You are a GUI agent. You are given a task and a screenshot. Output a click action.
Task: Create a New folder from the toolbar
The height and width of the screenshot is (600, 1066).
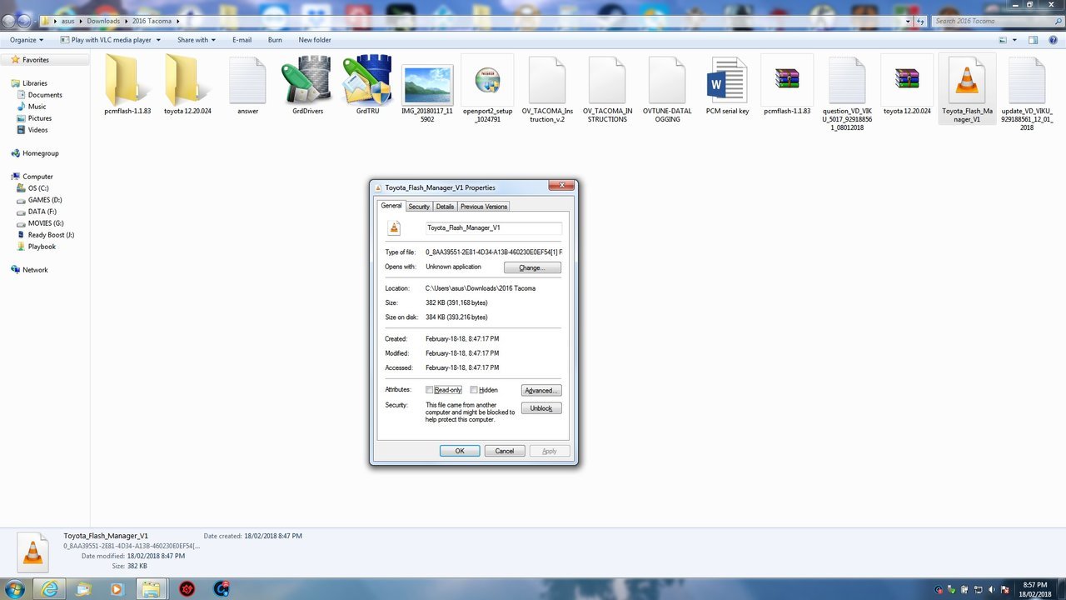(315, 40)
